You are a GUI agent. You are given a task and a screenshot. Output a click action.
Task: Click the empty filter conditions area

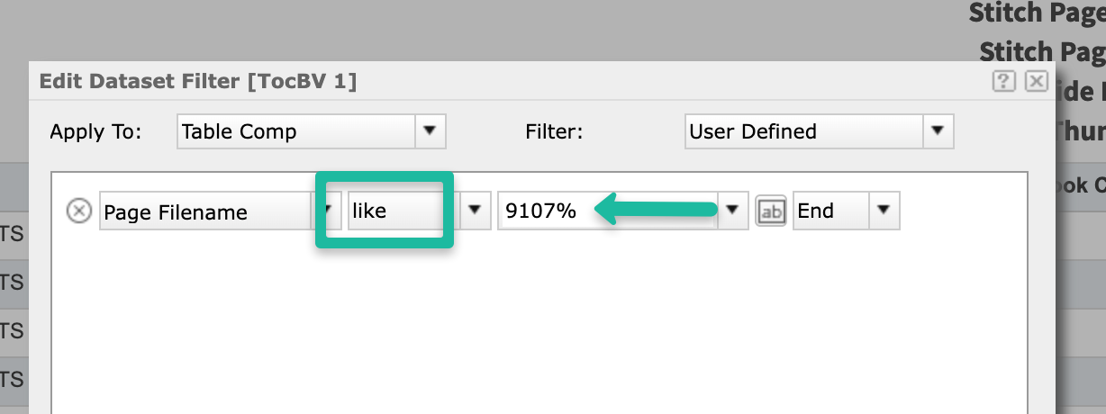click(540, 324)
